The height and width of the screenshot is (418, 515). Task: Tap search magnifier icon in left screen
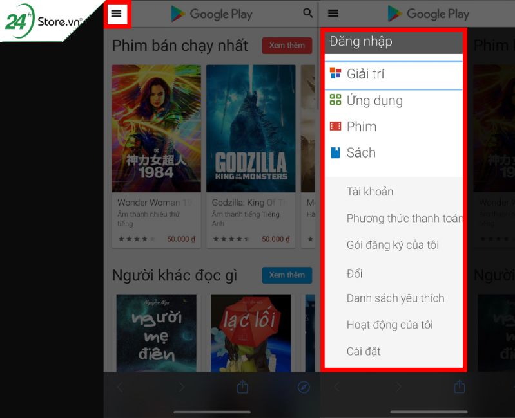(307, 13)
